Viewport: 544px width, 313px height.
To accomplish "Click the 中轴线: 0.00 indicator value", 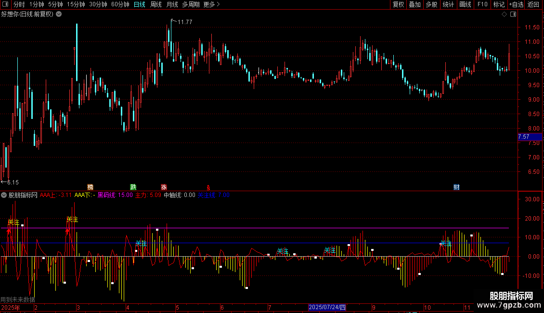I will 180,195.
